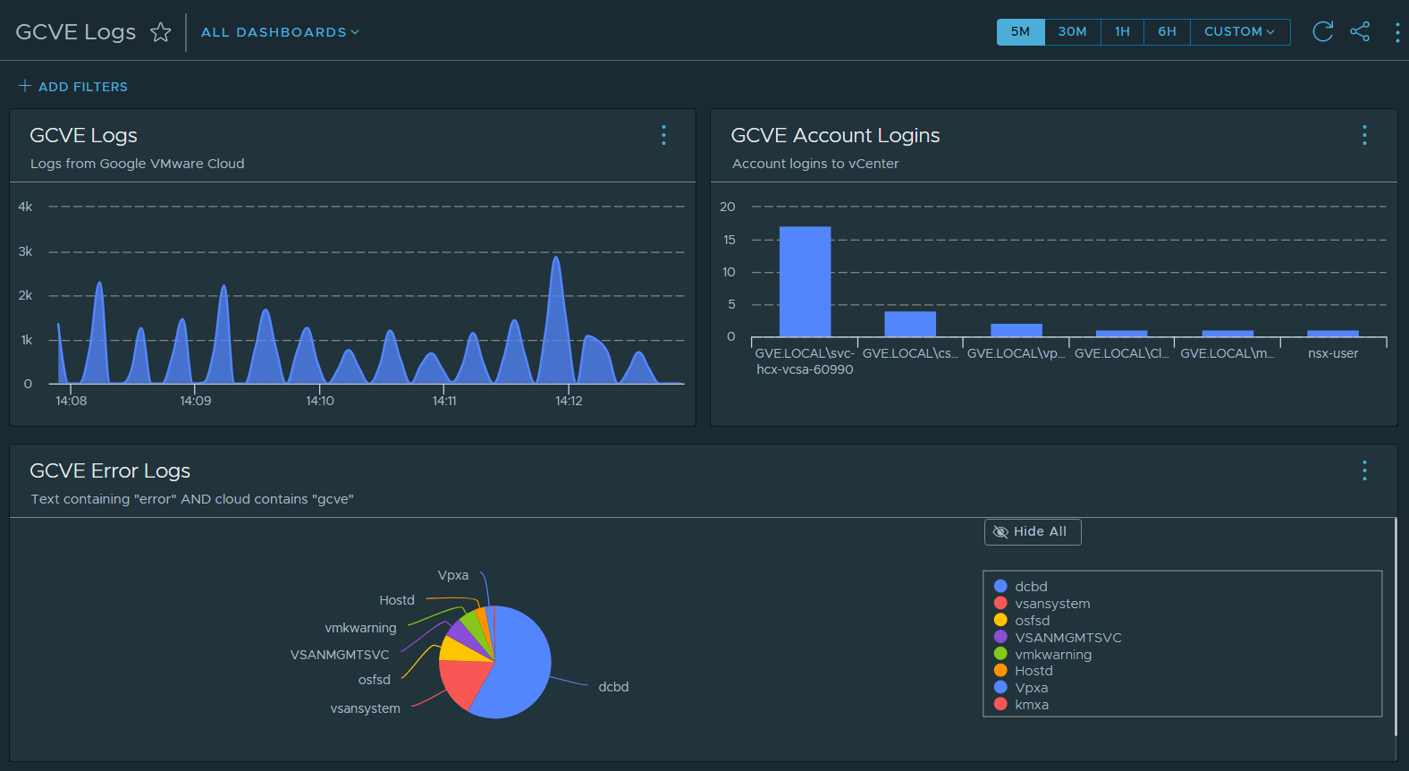The height and width of the screenshot is (771, 1409).
Task: Click the GCVE Error Logs panel scrollbar
Action: 1396,626
